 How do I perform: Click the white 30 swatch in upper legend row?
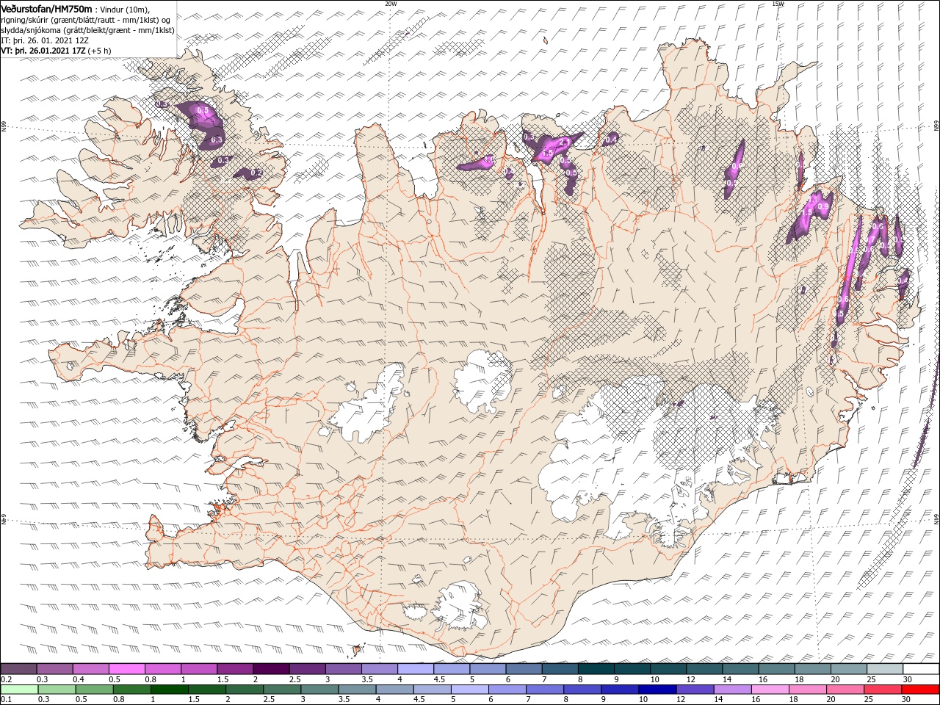921,669
